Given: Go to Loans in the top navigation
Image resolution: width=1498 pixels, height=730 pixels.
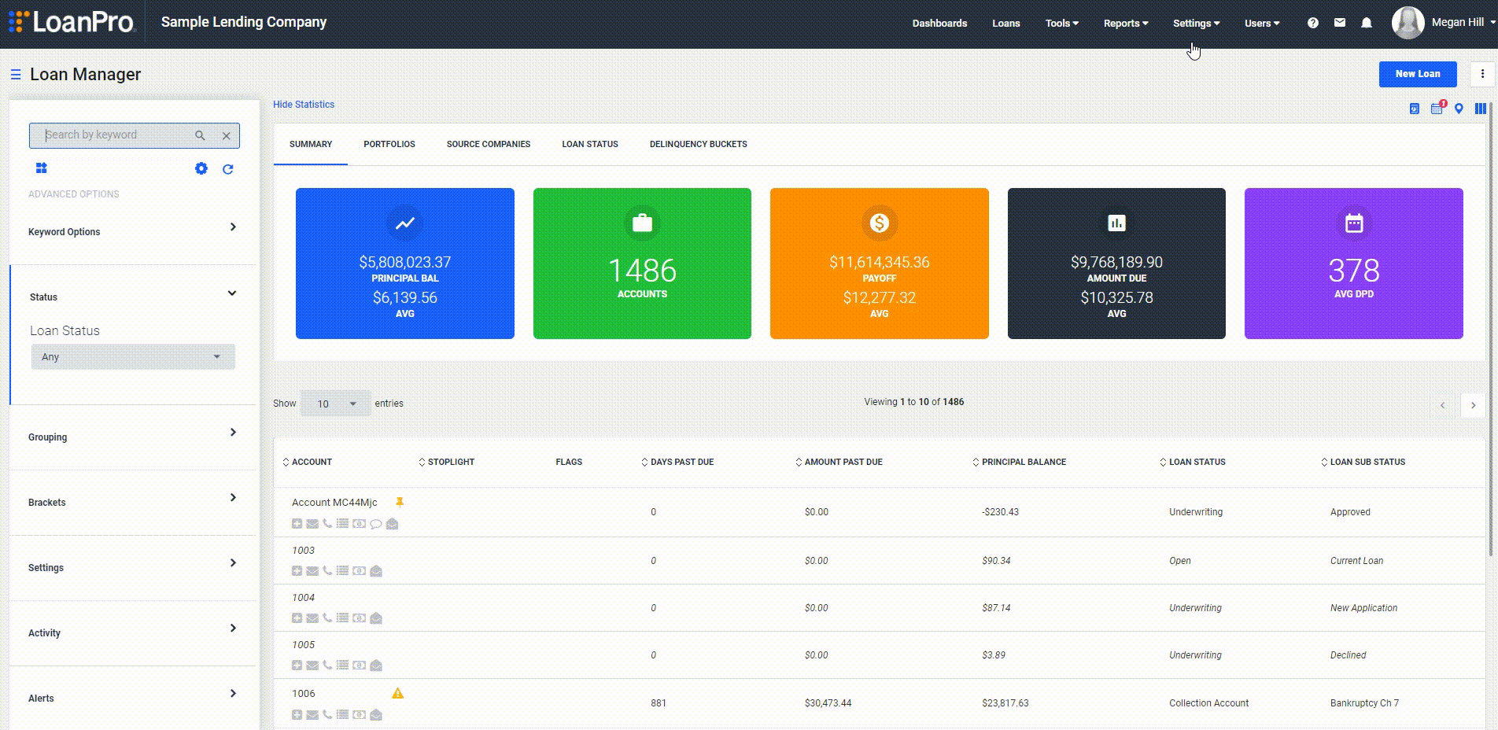Looking at the screenshot, I should pyautogui.click(x=1005, y=23).
